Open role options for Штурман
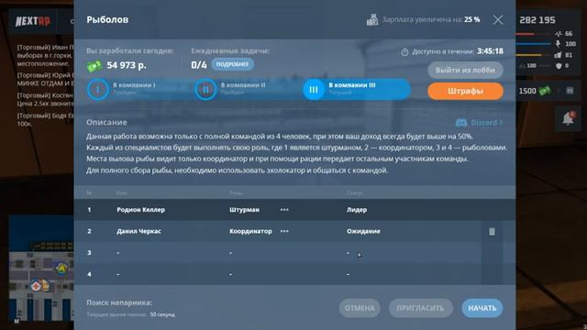The image size is (587, 330). click(x=284, y=210)
